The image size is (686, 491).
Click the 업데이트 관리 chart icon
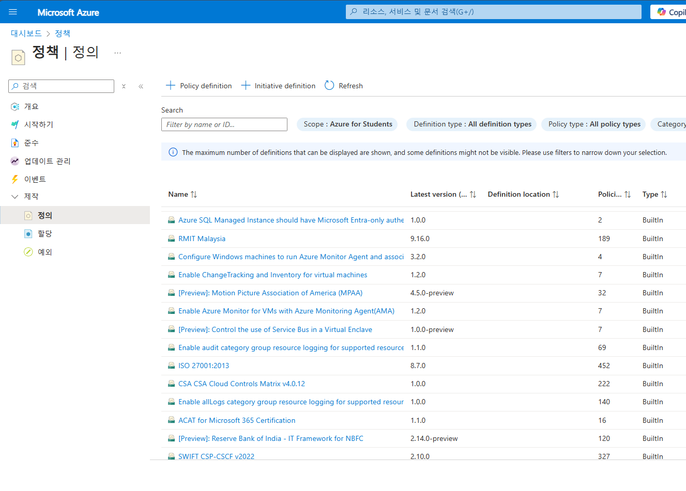pos(15,161)
